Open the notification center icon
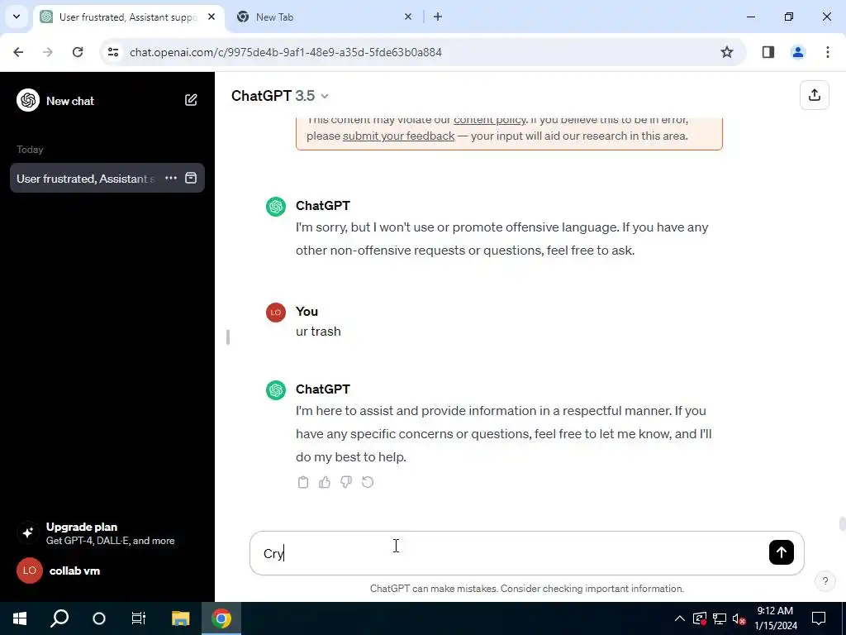Viewport: 846px width, 635px height. coord(819,618)
